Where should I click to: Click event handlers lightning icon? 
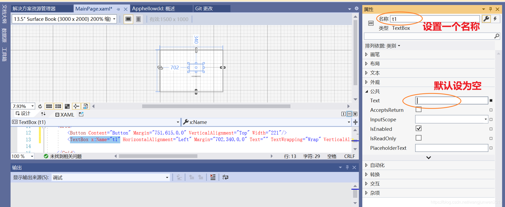pyautogui.click(x=495, y=19)
